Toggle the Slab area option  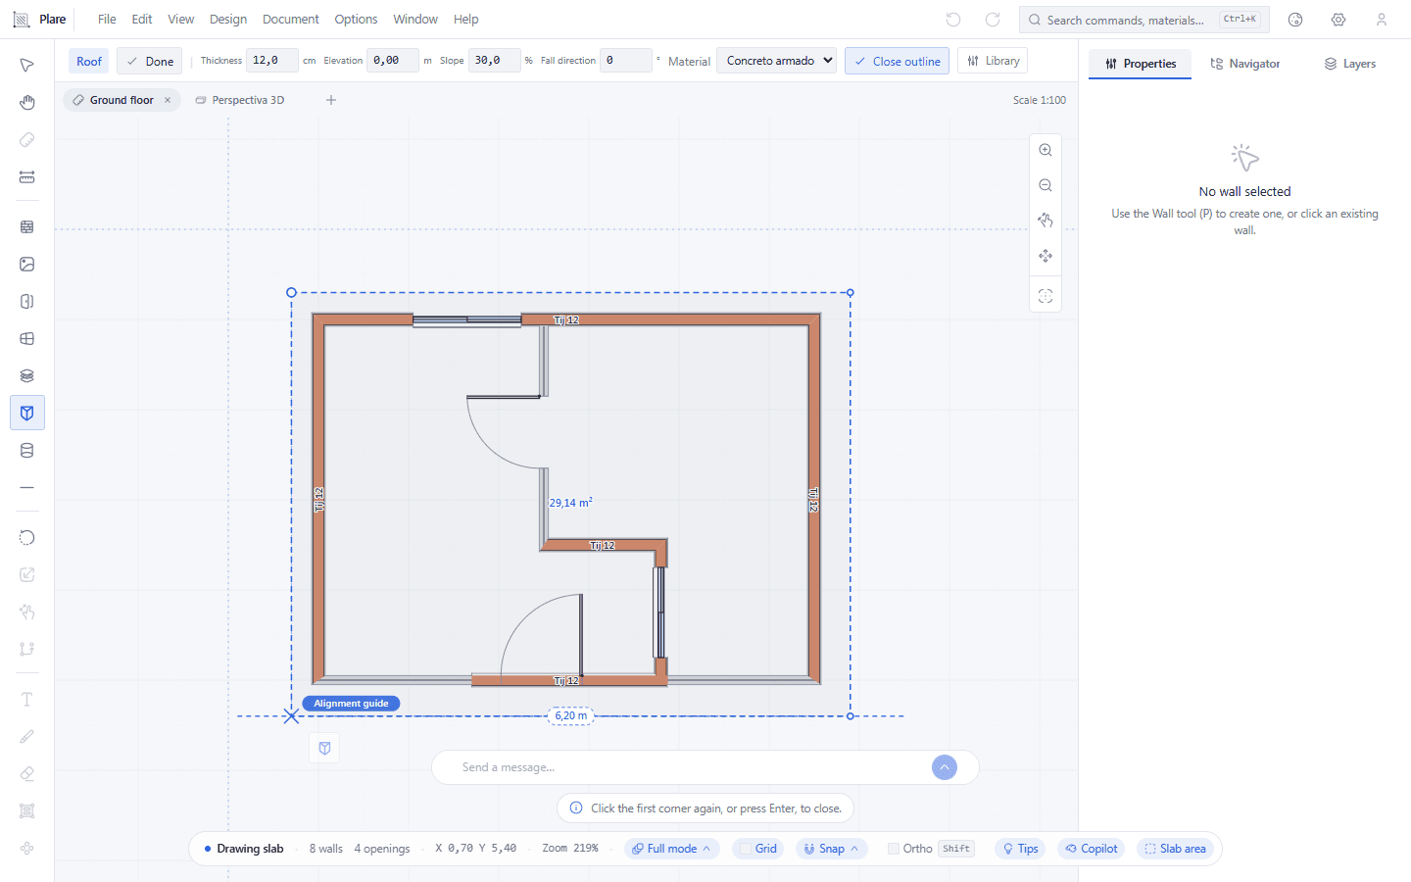[x=1175, y=849]
